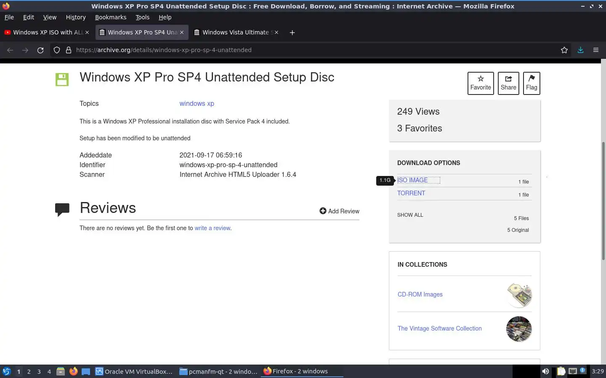Click the show desktop taskbar icon
Screen dimensions: 606x378
86,371
